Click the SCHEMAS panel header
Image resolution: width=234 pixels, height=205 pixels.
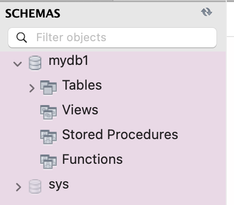pos(32,13)
